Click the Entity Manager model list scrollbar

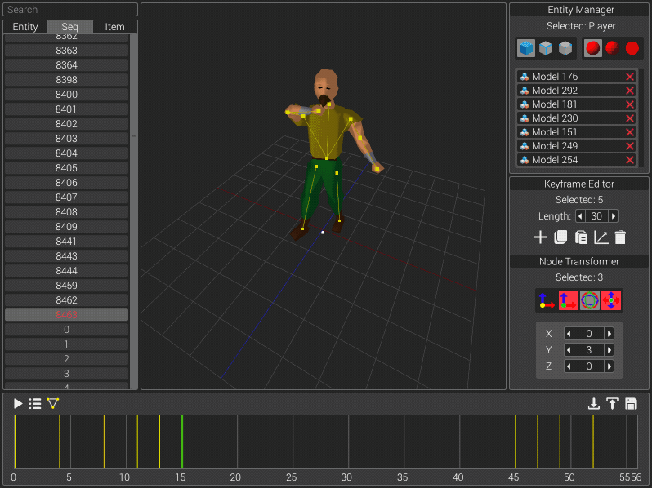point(641,118)
